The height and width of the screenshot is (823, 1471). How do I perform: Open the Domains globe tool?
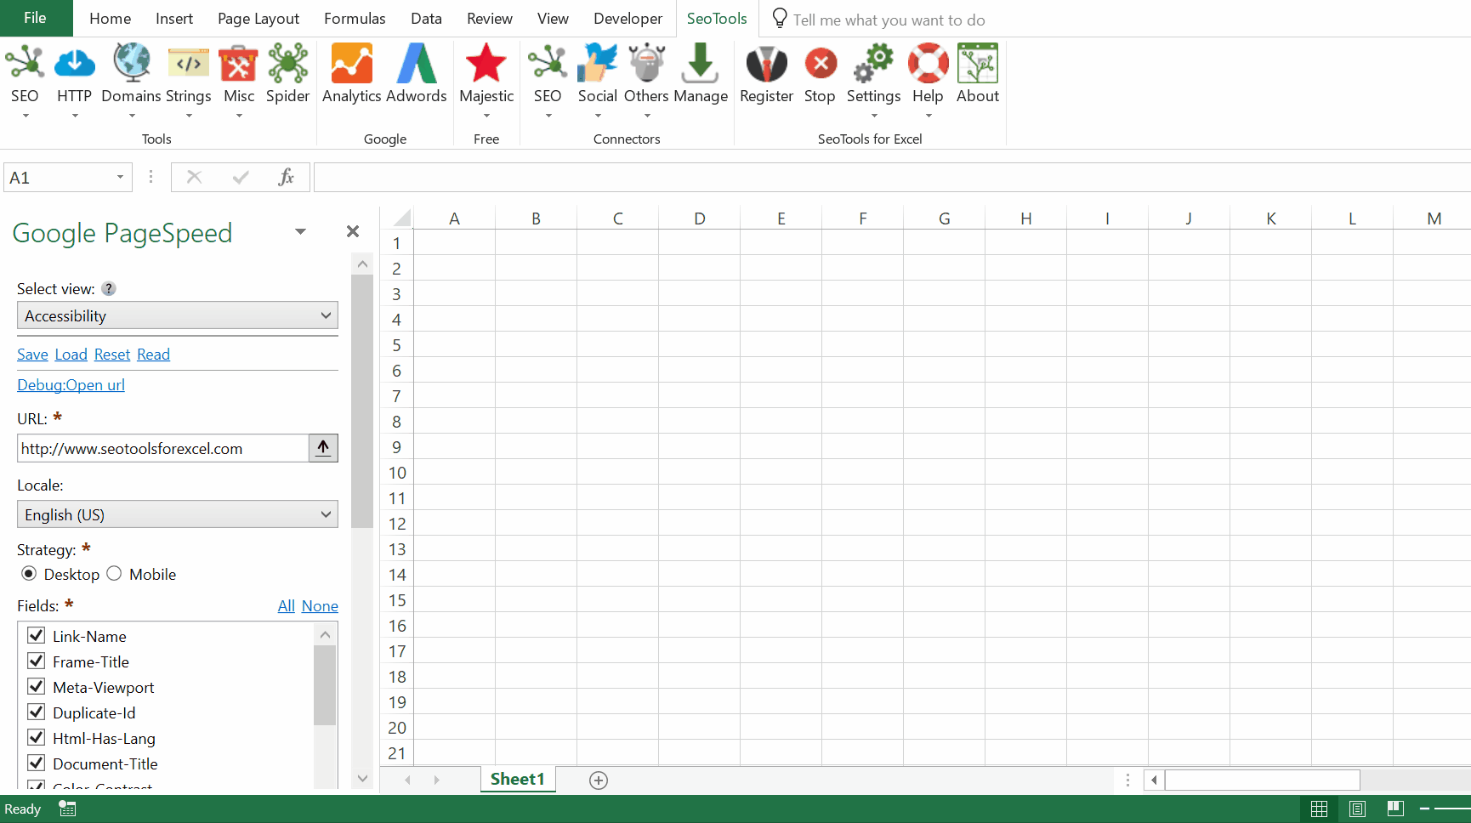(x=131, y=64)
